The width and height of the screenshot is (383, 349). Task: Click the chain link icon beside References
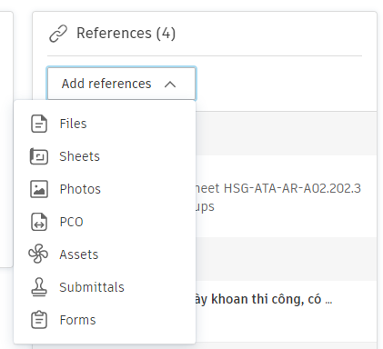[58, 34]
